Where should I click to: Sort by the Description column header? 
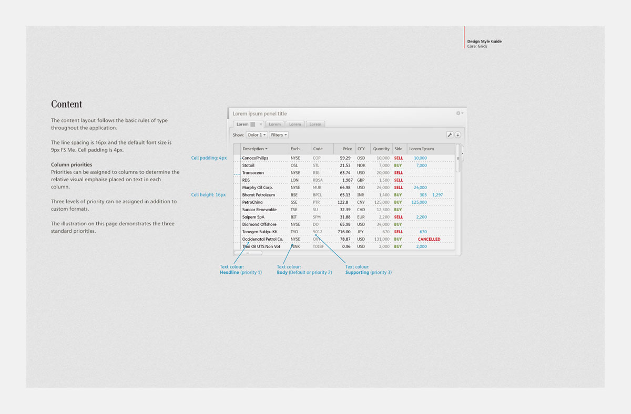[264, 149]
